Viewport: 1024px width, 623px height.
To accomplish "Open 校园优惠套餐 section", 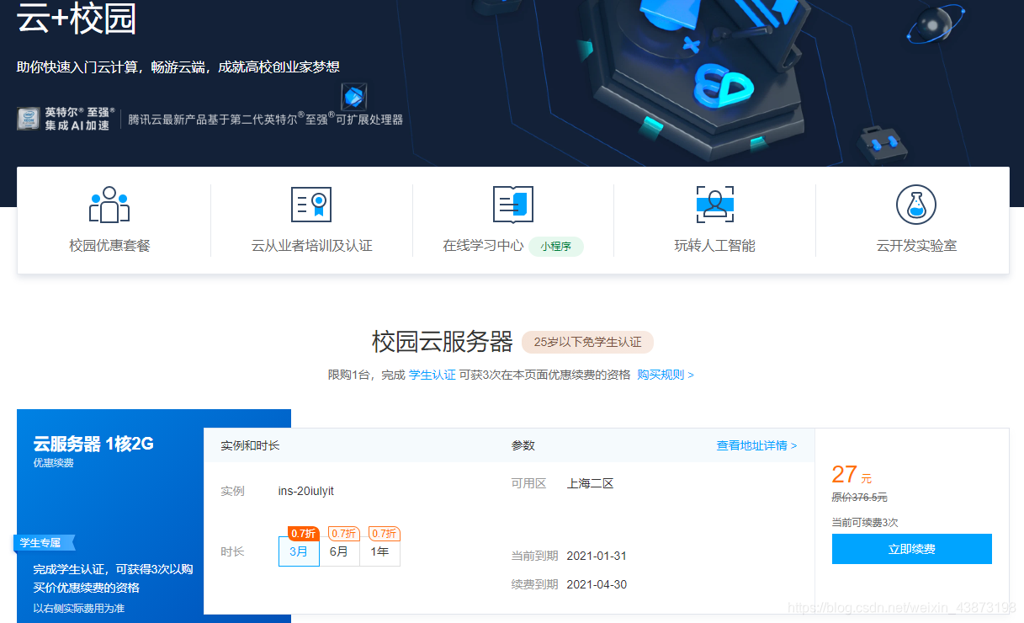I will coord(109,246).
